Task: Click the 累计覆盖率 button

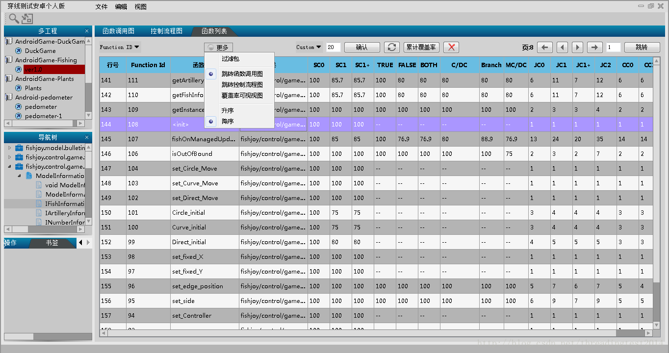Action: pyautogui.click(x=421, y=47)
